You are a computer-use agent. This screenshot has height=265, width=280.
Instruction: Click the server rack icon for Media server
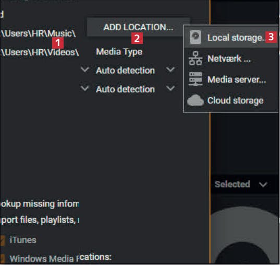click(196, 79)
